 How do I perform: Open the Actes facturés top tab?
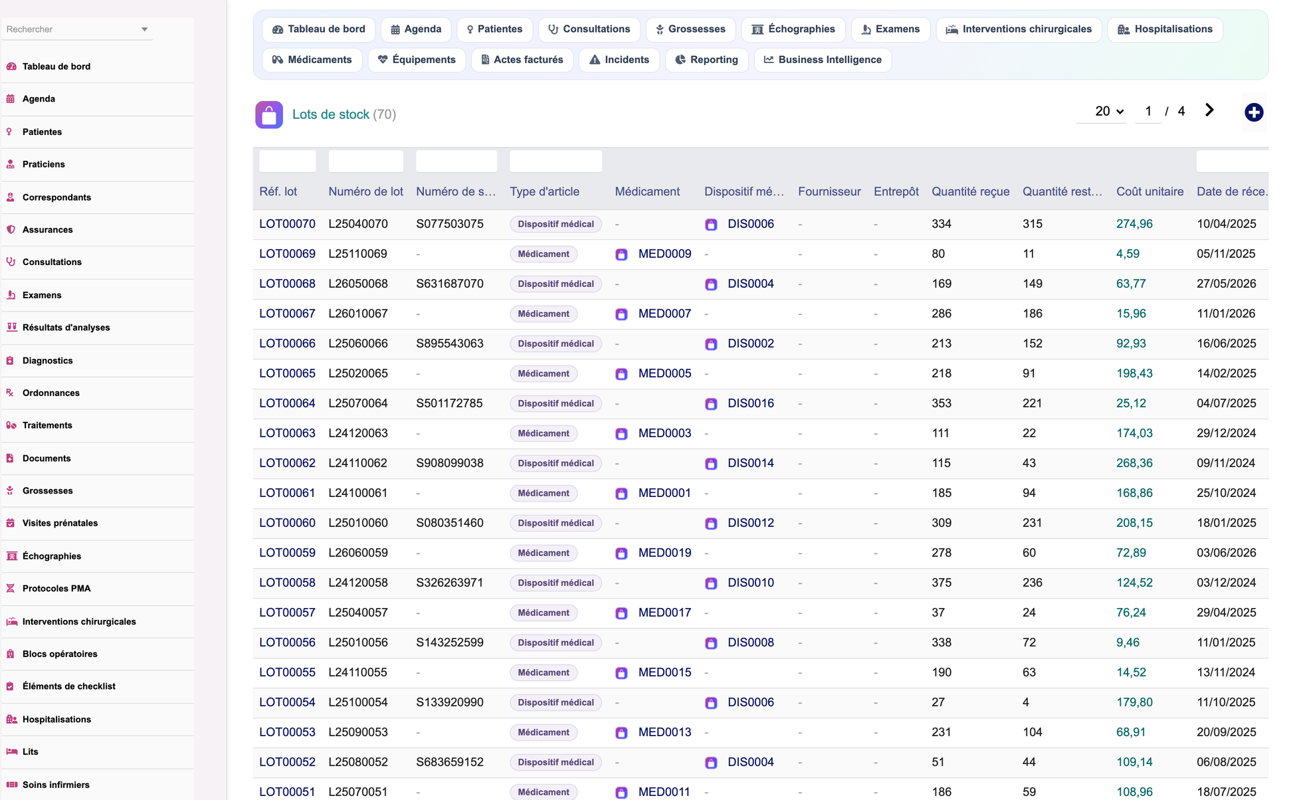tap(522, 60)
